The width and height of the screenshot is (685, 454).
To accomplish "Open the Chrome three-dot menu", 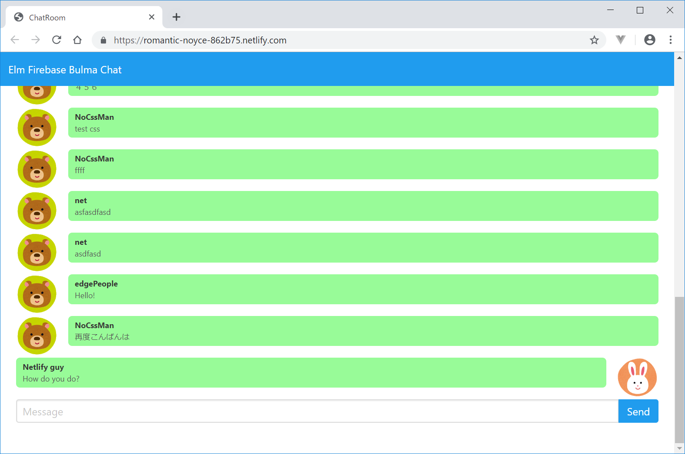I will [671, 40].
